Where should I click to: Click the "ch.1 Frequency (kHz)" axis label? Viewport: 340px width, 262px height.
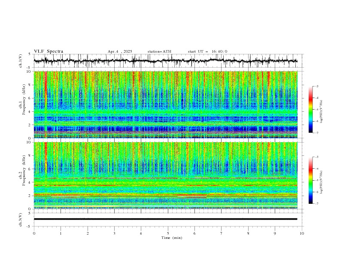click(x=22, y=104)
